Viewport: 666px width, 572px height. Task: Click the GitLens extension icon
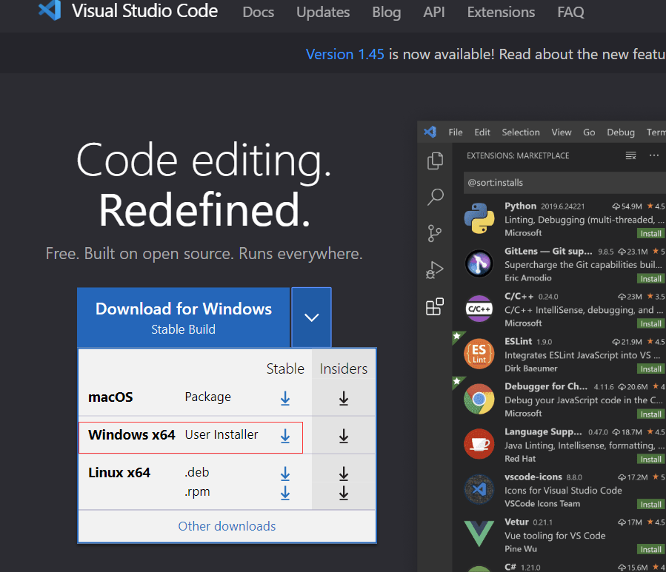point(479,263)
